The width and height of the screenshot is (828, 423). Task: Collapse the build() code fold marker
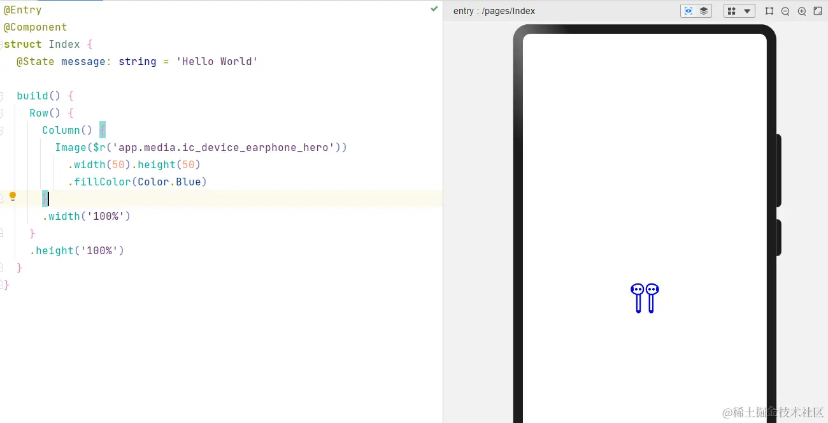[x=1, y=96]
